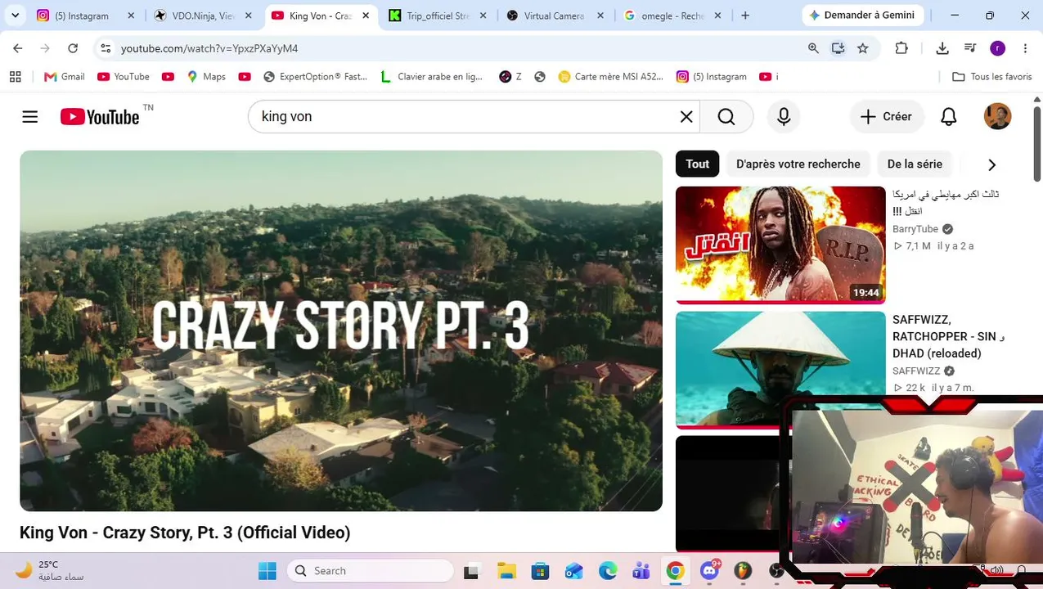Open the BarryTube channel name
The image size is (1043, 589).
[x=915, y=229]
